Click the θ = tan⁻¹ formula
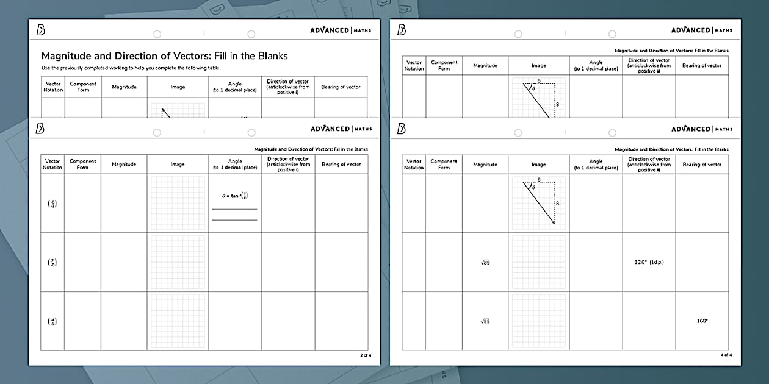This screenshot has width=769, height=384. pos(235,196)
